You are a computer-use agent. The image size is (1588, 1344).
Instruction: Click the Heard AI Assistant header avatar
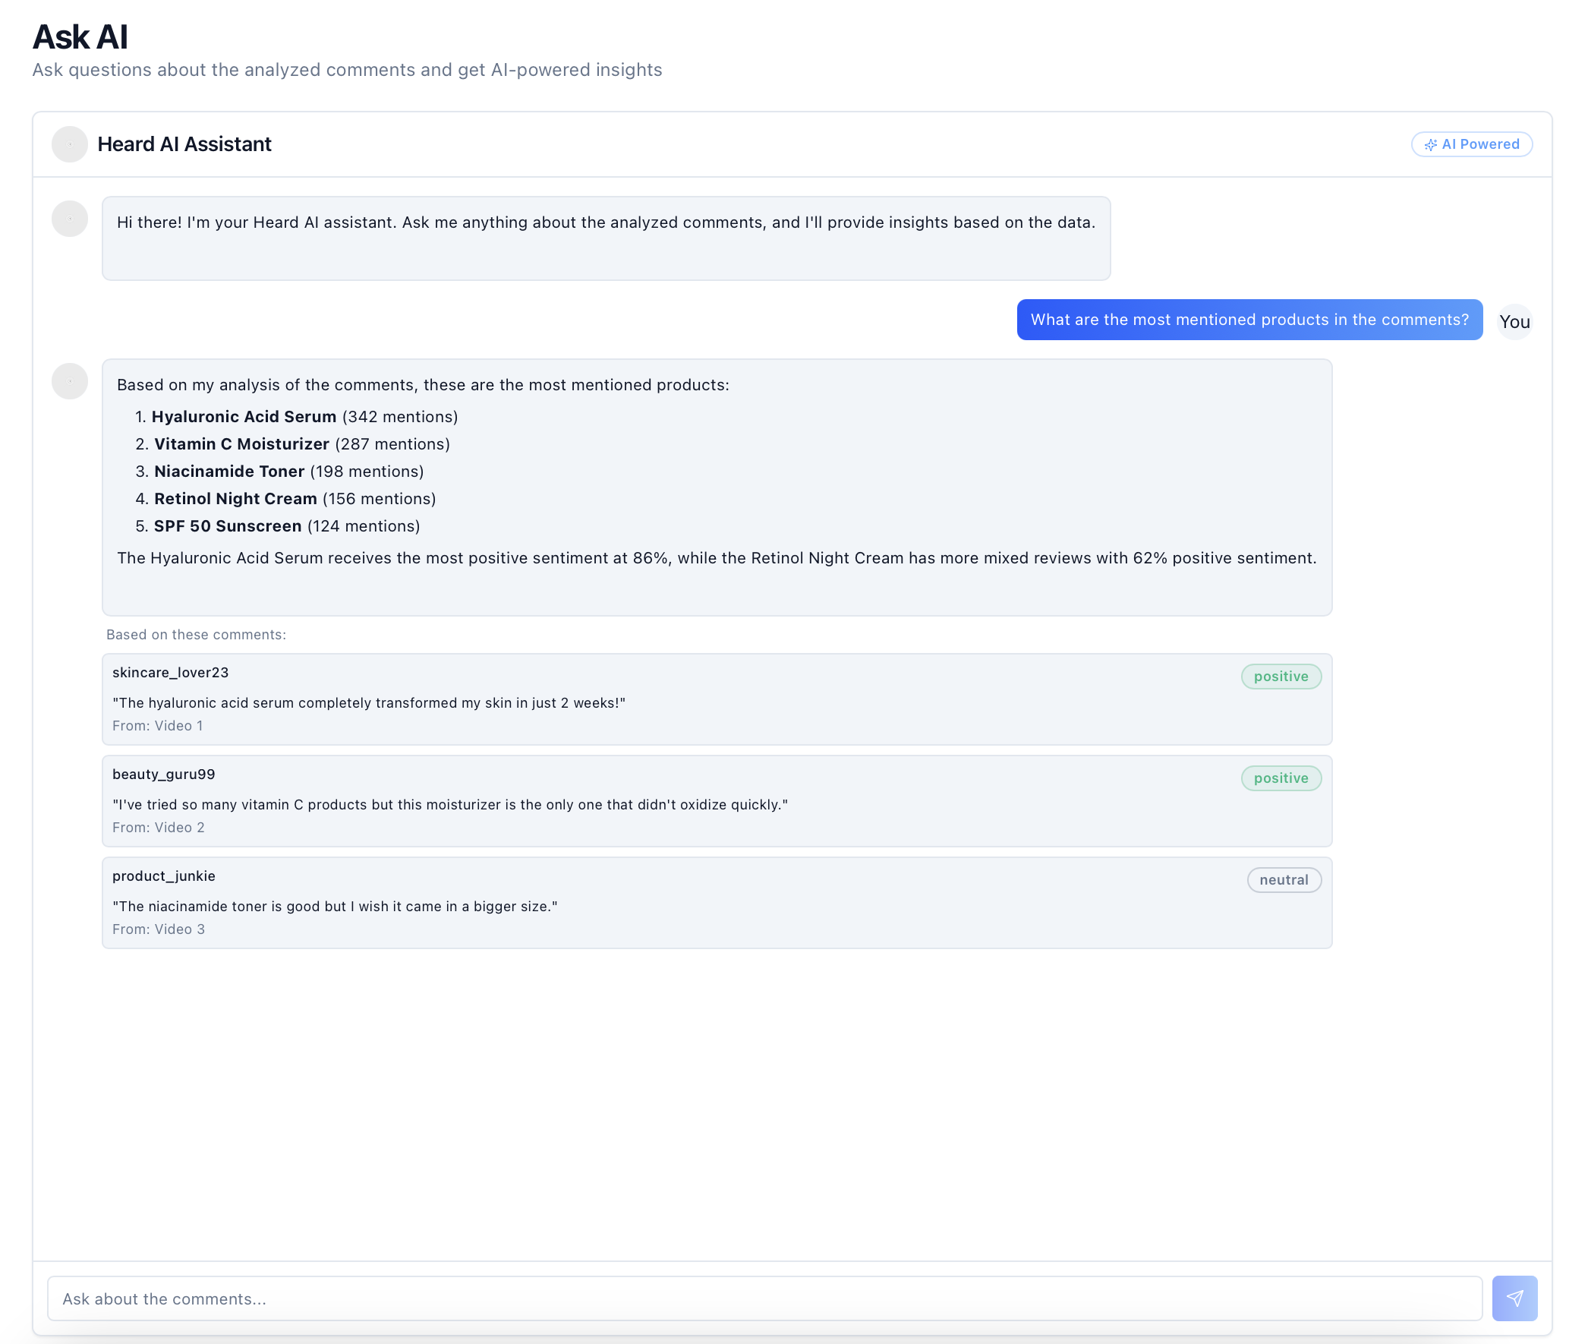(69, 144)
